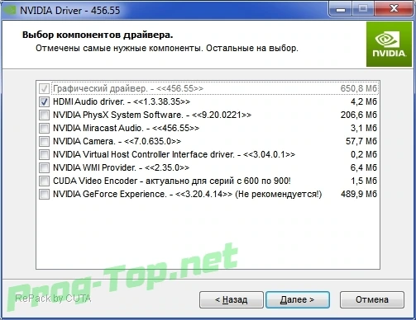Check the NVIDIA GeForce Experience checkbox
416x320 pixels.
[x=44, y=194]
